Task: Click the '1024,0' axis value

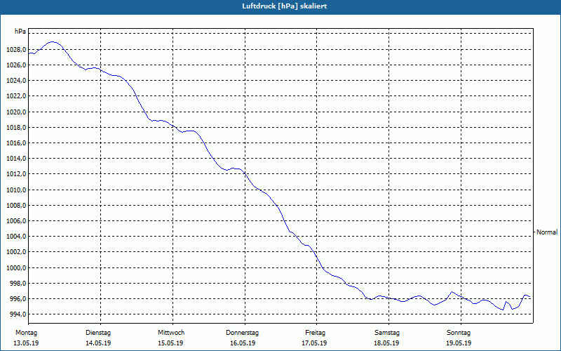Action: point(16,81)
